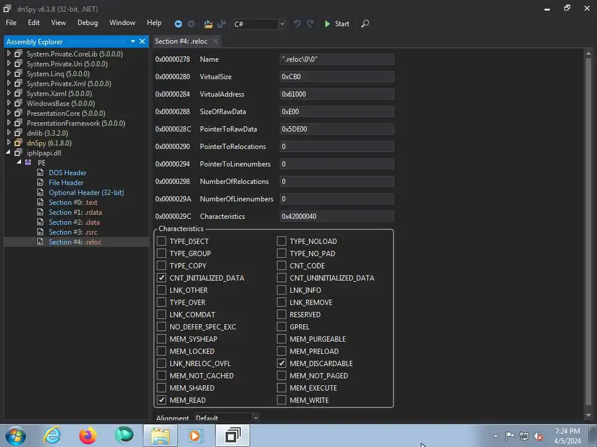Click the Action Center flag tray icon
Screen dimensions: 597x447
click(x=510, y=435)
